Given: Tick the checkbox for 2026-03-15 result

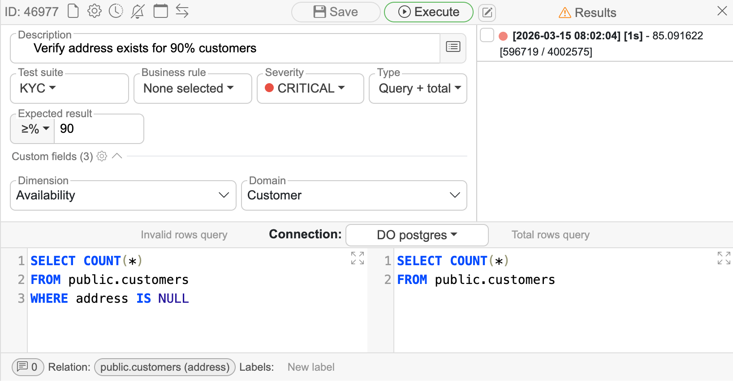Looking at the screenshot, I should pos(487,35).
